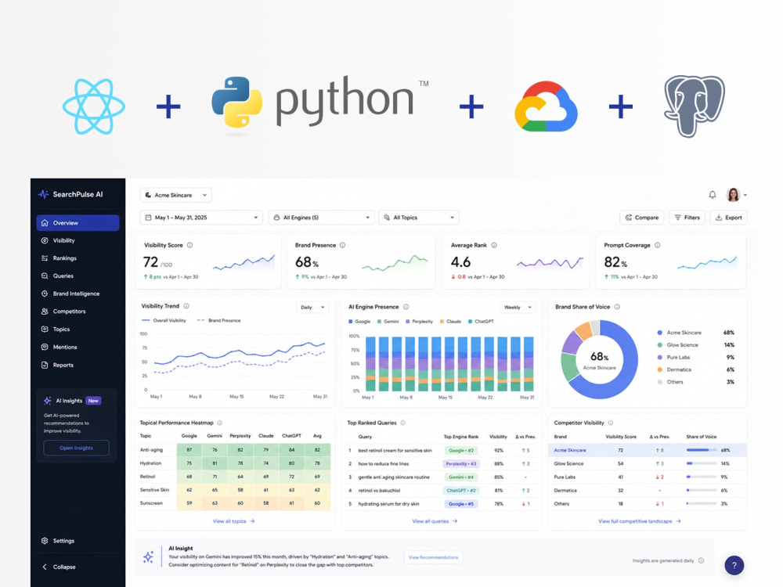Click the Python logo
The width and height of the screenshot is (783, 587).
(x=319, y=104)
